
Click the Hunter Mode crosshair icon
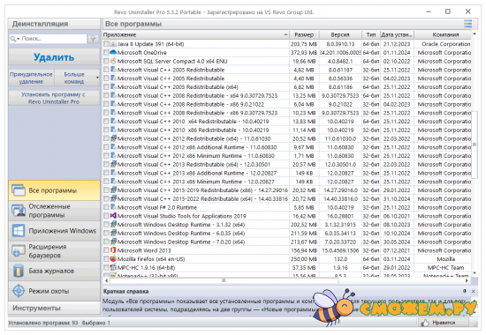19,291
